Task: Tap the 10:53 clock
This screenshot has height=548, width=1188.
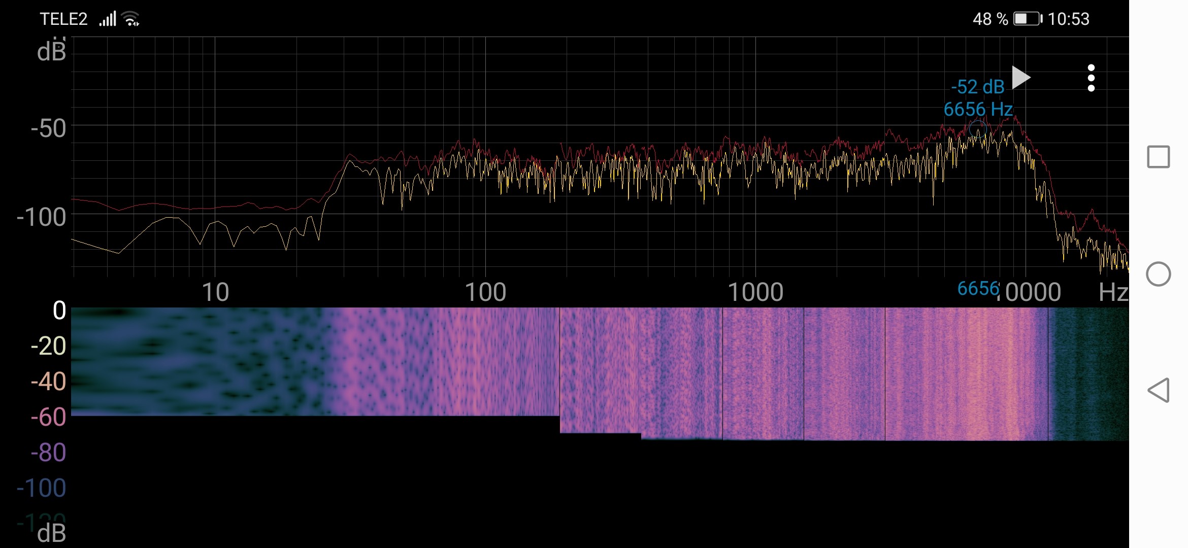Action: (1069, 19)
